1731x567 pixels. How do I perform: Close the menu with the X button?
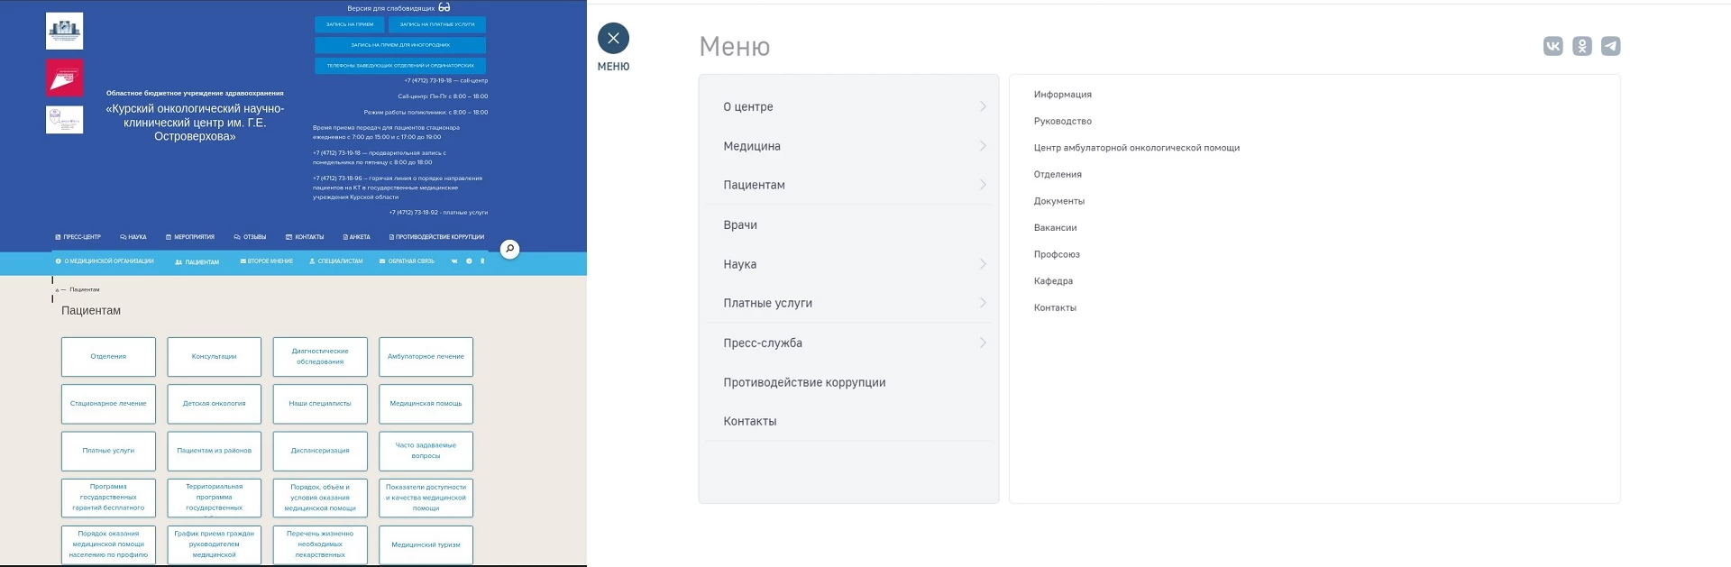[613, 39]
